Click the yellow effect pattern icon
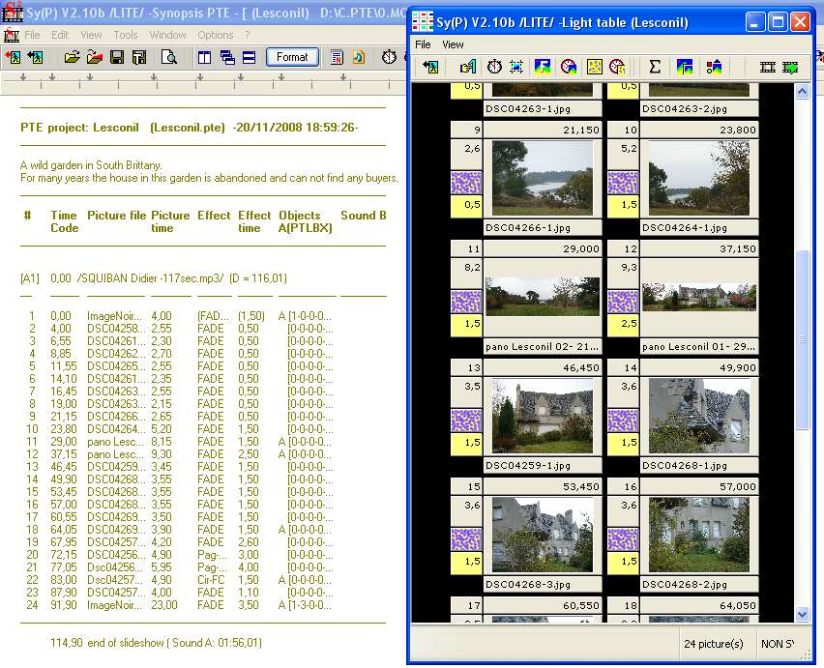 click(595, 67)
